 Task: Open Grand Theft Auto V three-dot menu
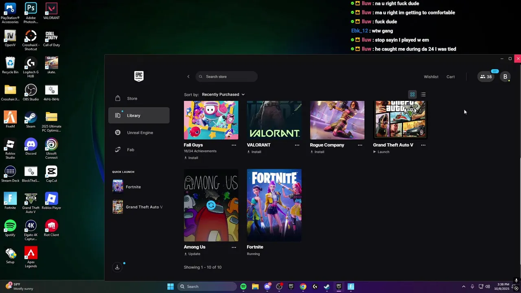423,145
